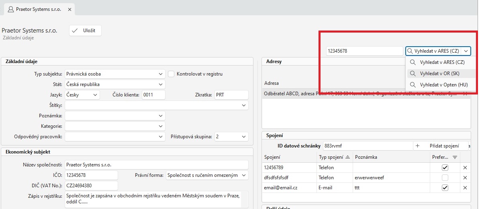Click the plus icon beside Přidat spojení
The image size is (480, 209).
(418, 146)
